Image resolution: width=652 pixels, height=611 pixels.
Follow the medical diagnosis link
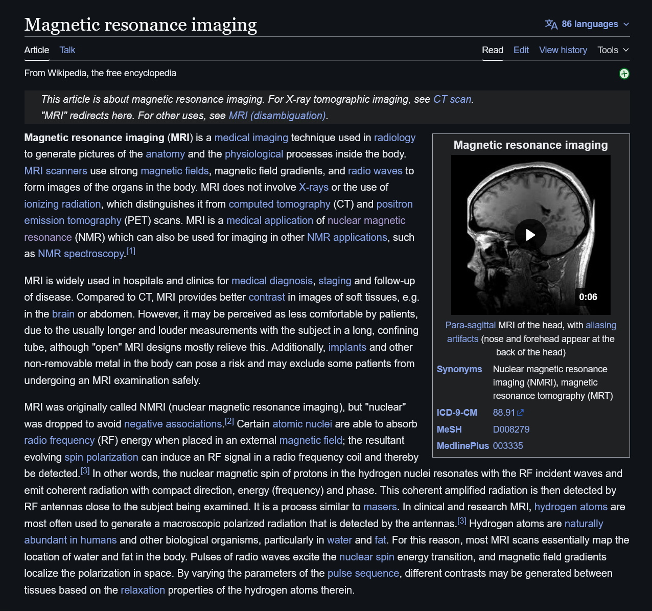coord(272,281)
